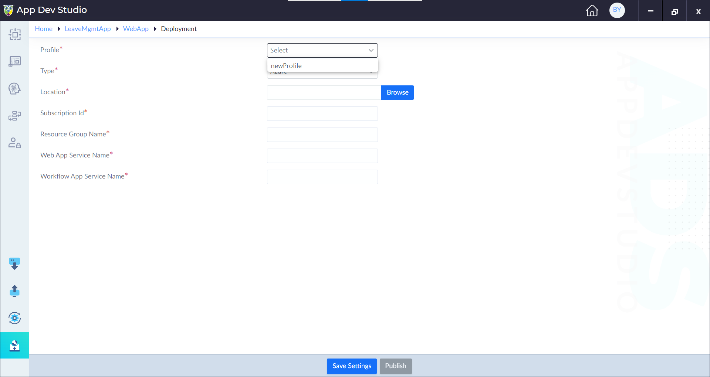Focus the Location input field
710x377 pixels.
(x=324, y=92)
